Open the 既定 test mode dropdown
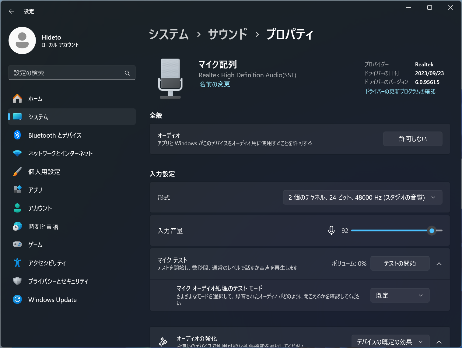Image resolution: width=462 pixels, height=348 pixels. coord(400,295)
